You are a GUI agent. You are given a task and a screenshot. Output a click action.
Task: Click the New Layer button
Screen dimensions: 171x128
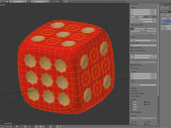click(144, 31)
